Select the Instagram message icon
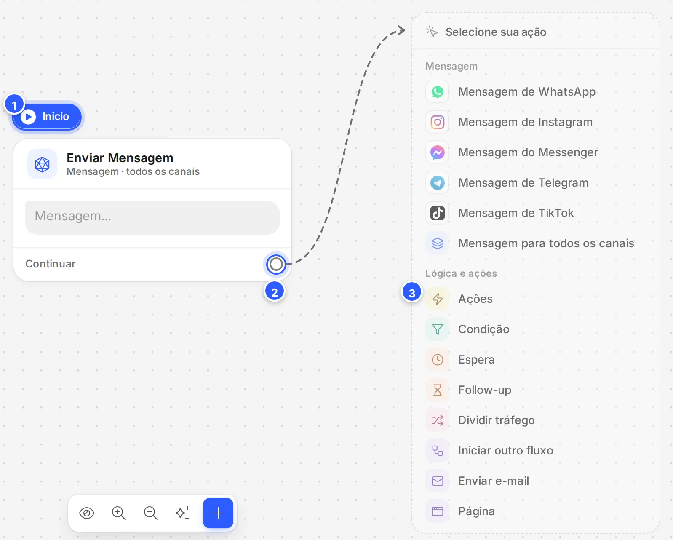Viewport: 673px width, 540px height. pos(437,122)
